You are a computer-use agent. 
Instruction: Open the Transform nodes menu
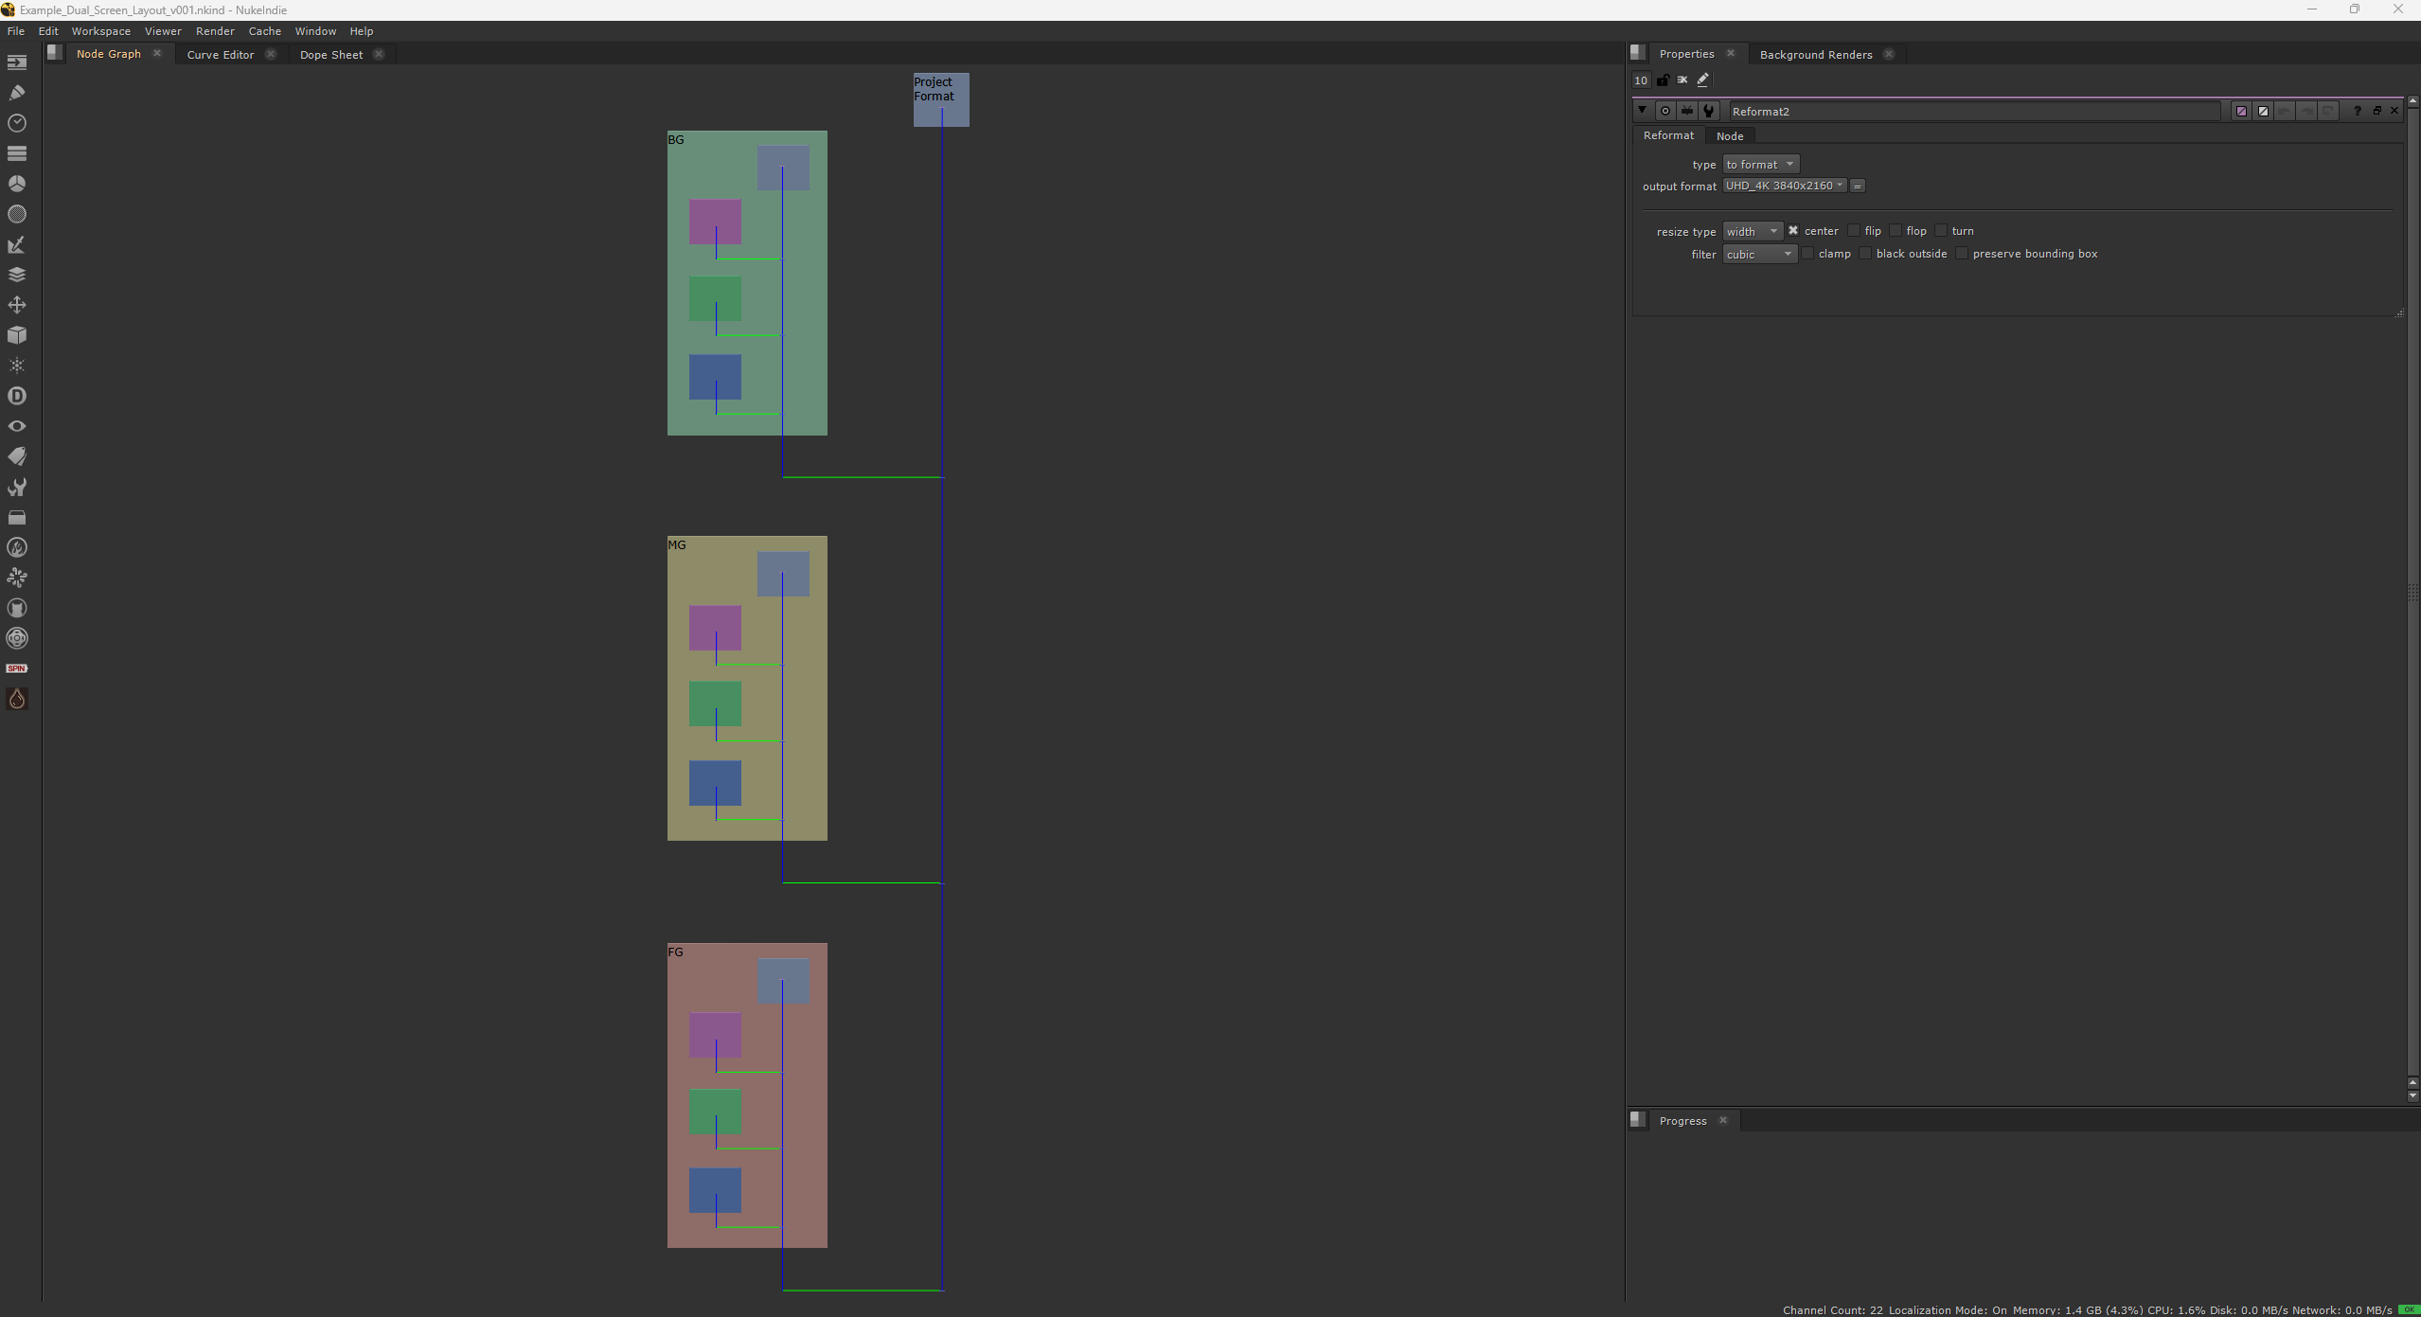pos(17,305)
